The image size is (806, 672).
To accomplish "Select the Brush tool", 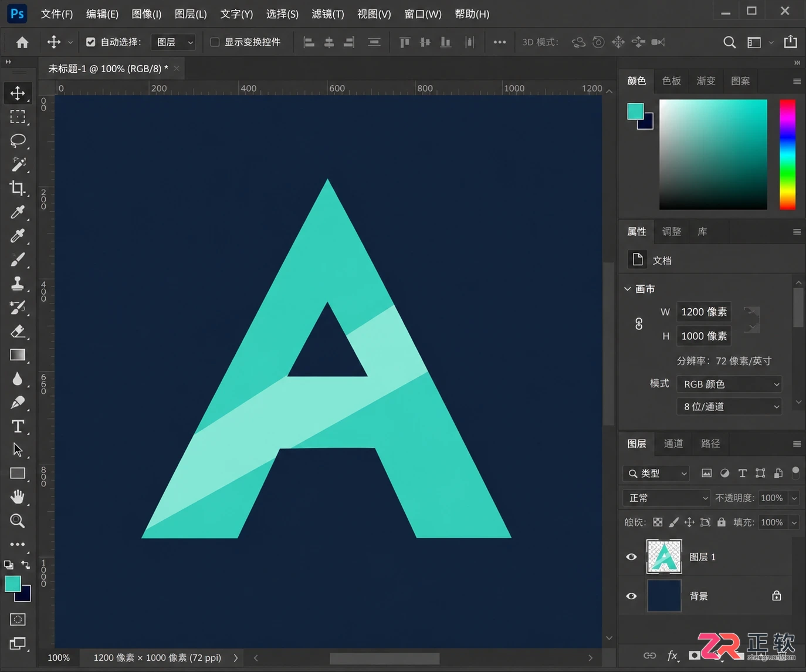I will 18,259.
